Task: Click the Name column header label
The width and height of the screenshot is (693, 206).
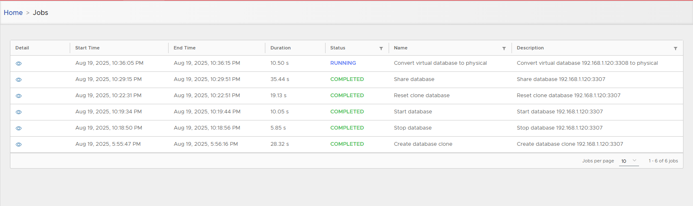Action: [x=400, y=48]
